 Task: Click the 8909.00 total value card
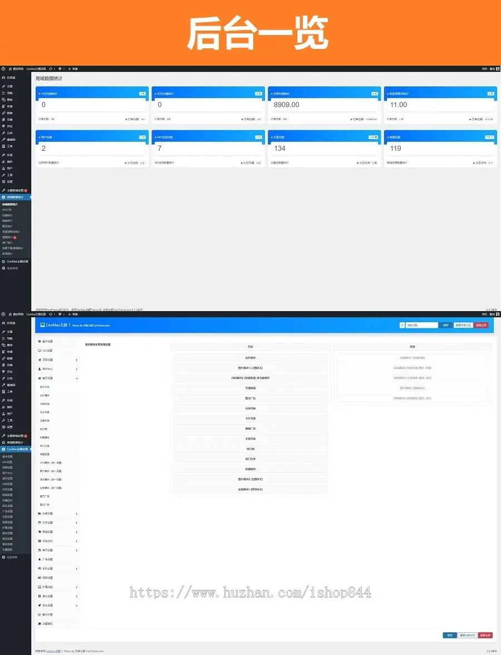click(x=324, y=105)
